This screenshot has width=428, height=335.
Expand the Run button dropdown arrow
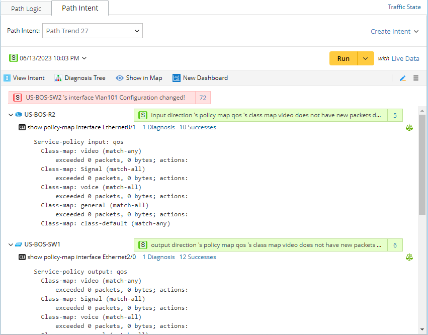[366, 58]
